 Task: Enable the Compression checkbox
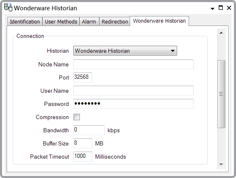coord(77,117)
